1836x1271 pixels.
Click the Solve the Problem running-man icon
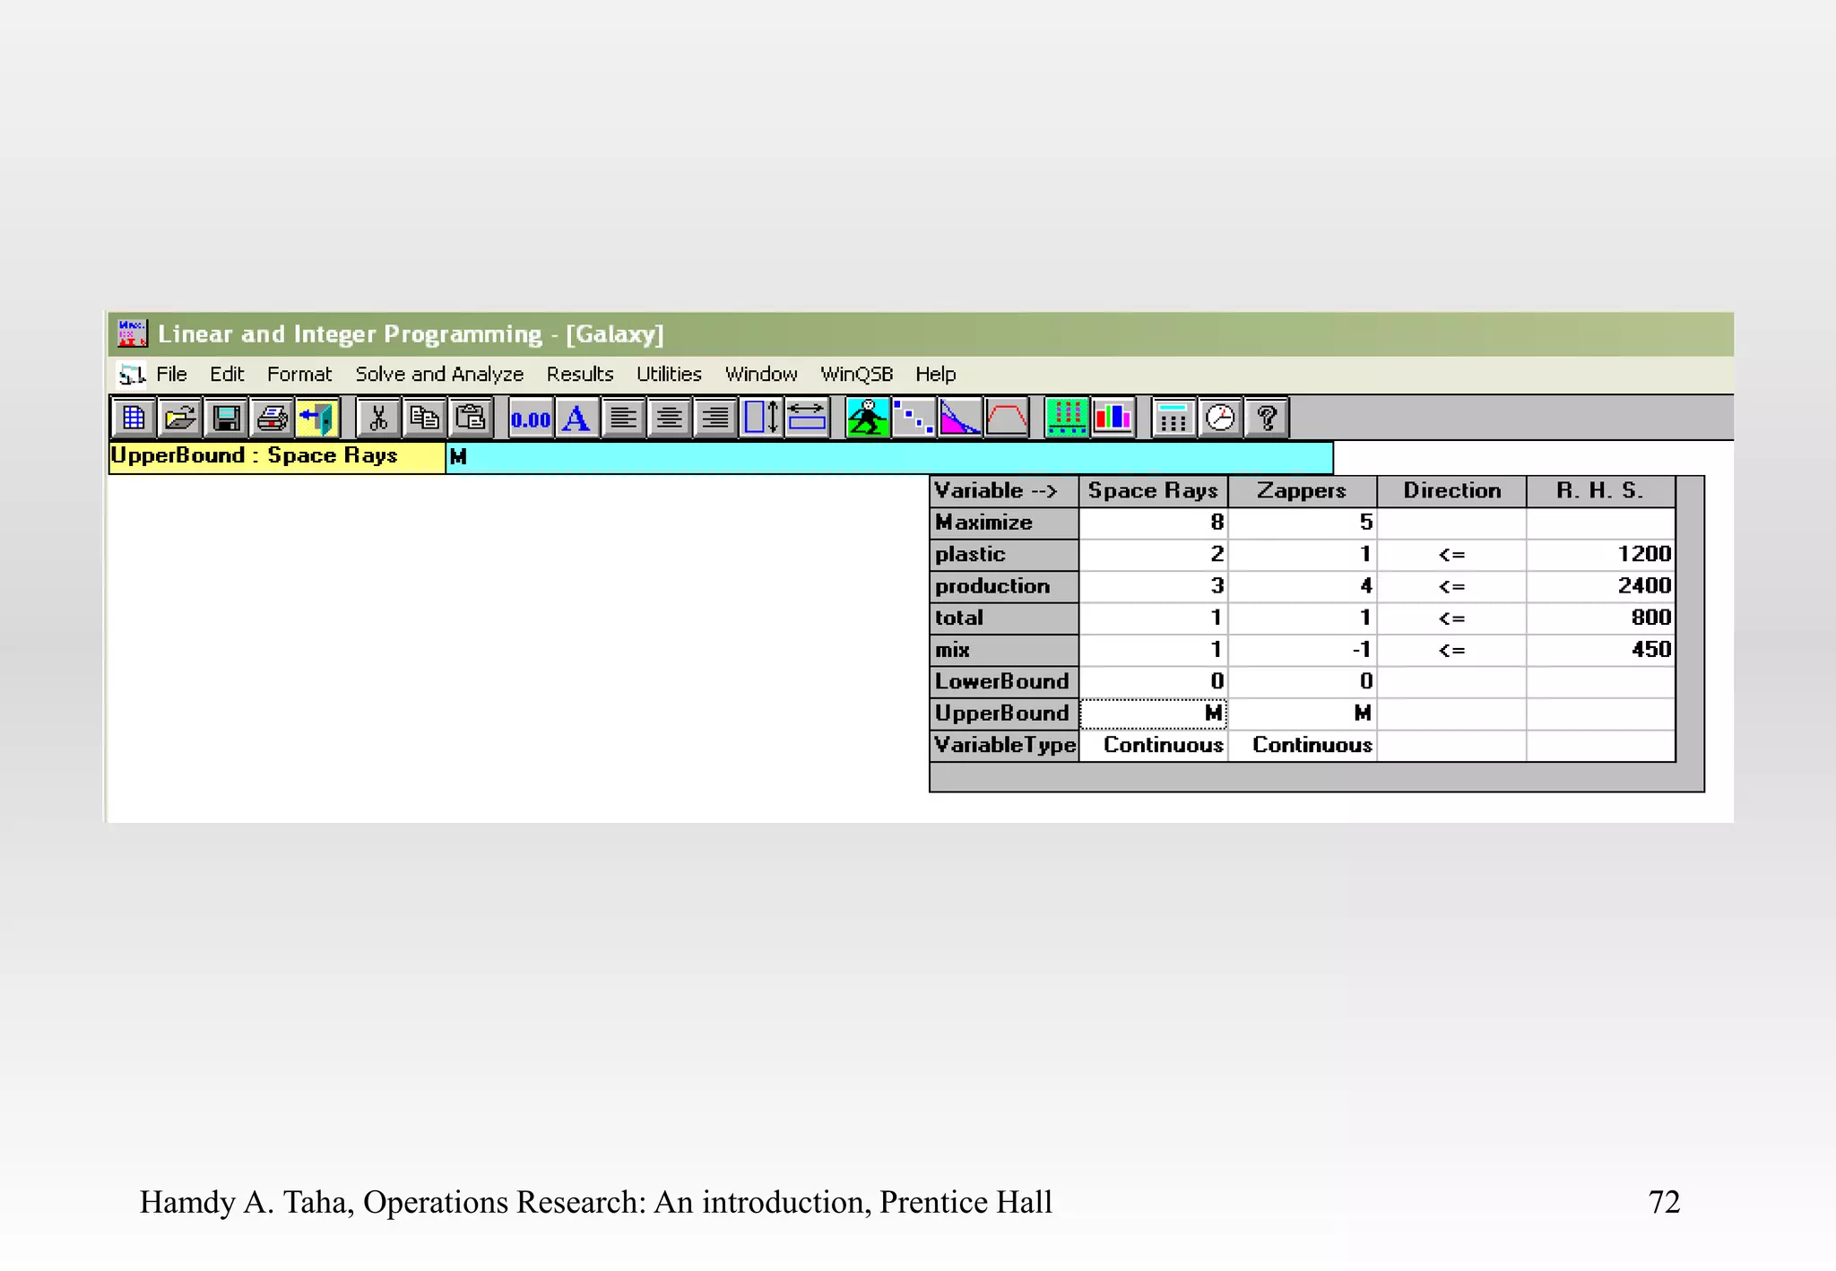click(x=867, y=418)
